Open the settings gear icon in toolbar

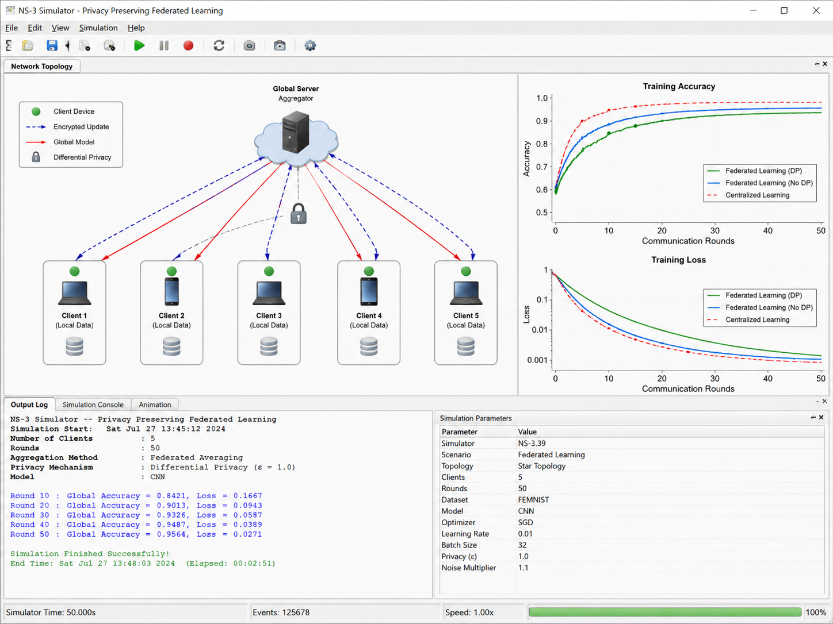pos(310,45)
